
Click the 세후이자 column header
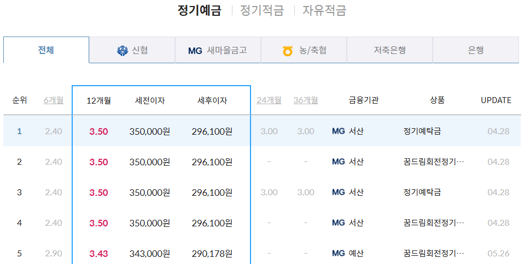212,100
